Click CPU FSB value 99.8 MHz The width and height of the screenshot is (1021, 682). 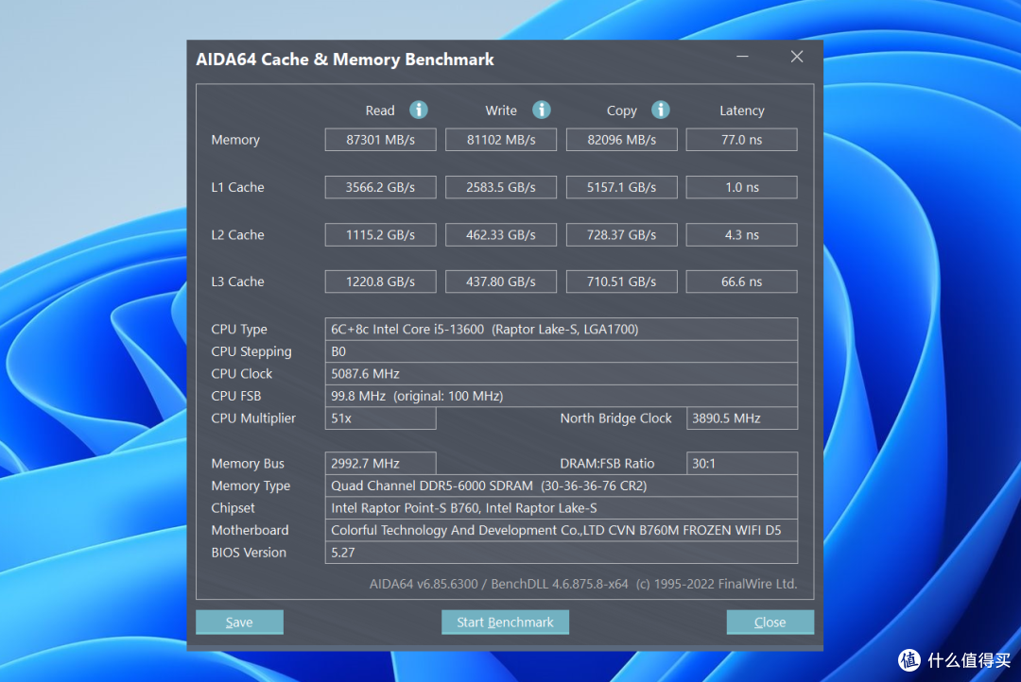point(562,396)
